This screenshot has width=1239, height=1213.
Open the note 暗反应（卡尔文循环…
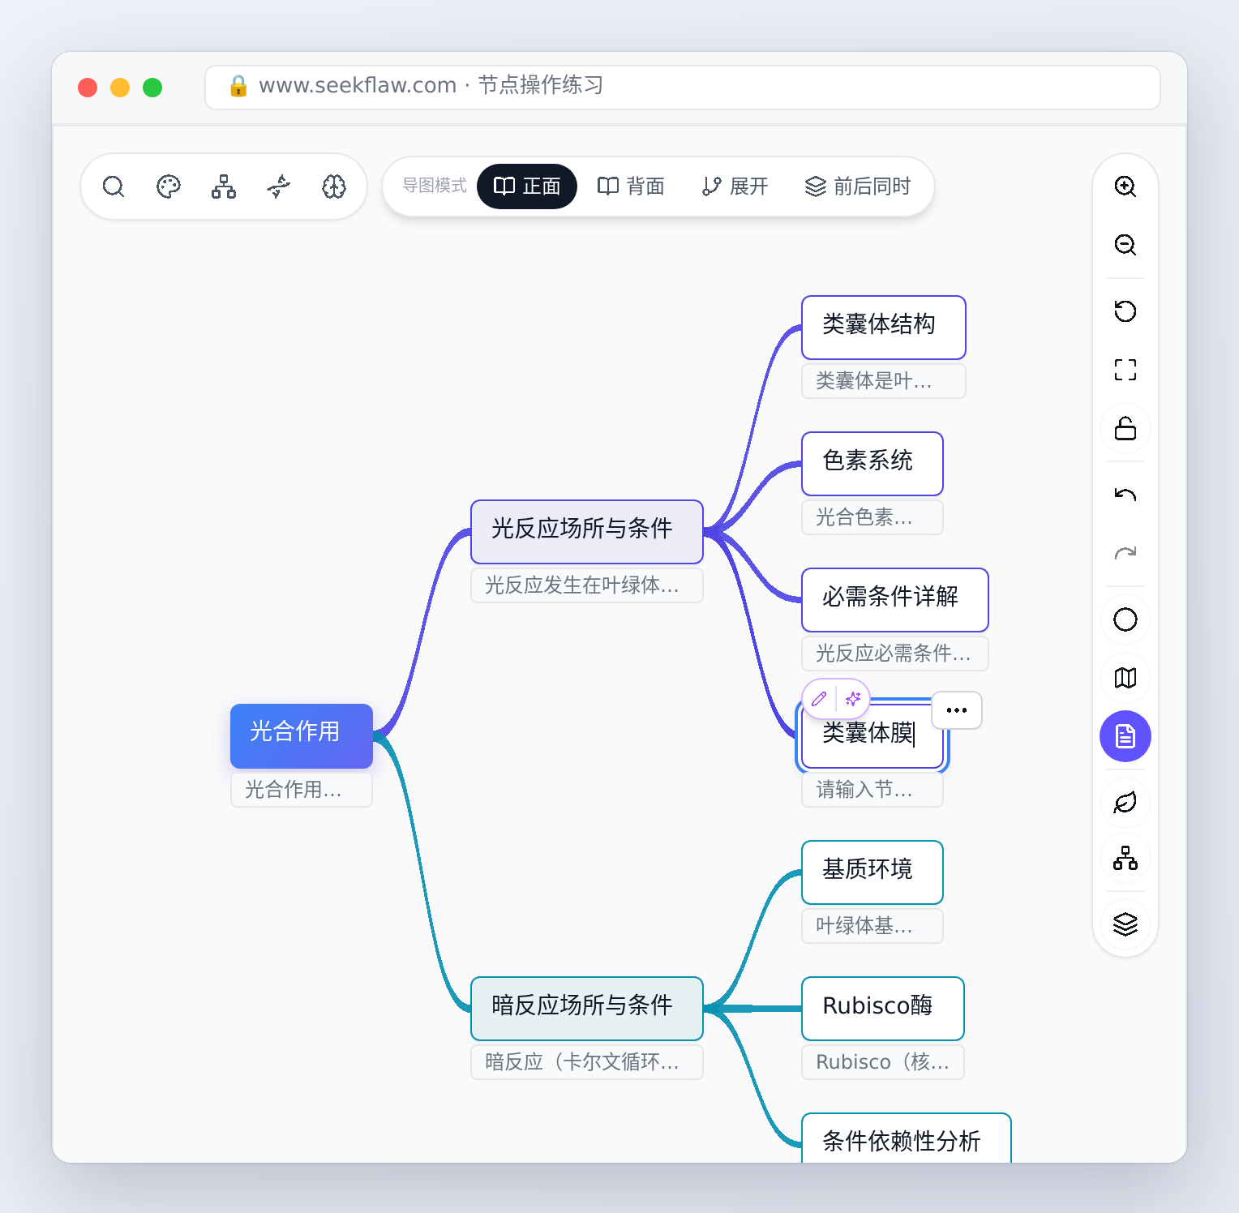(x=587, y=1062)
